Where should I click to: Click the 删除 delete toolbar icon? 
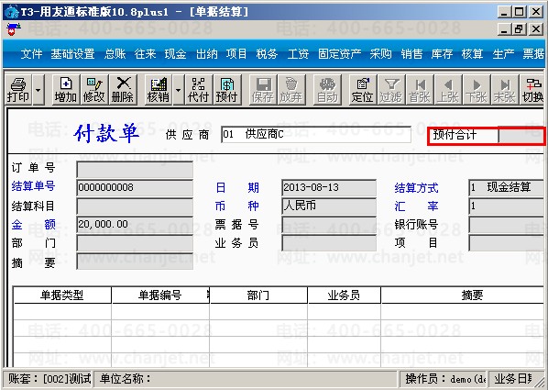click(123, 90)
